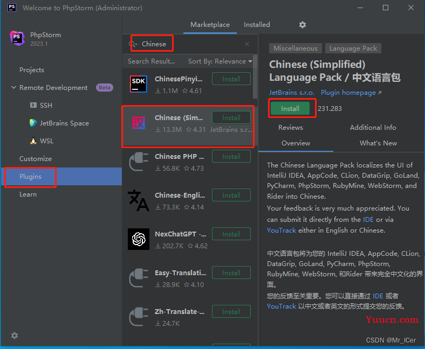Open JetBrains s.r.o. vendor link

pyautogui.click(x=291, y=93)
